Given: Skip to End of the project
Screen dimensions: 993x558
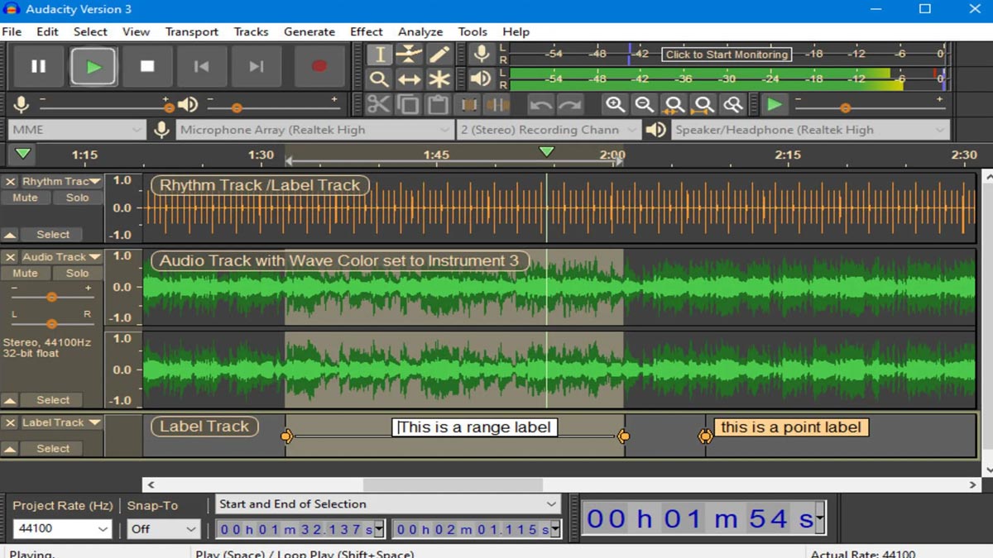Looking at the screenshot, I should (x=257, y=66).
